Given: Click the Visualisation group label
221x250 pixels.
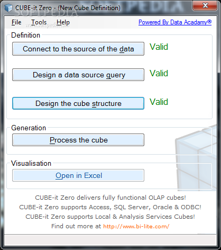Looking at the screenshot, I should (x=31, y=164).
